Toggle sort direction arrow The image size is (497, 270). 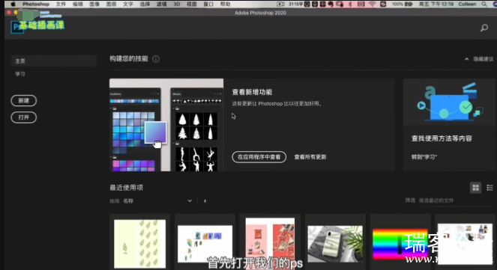205,201
